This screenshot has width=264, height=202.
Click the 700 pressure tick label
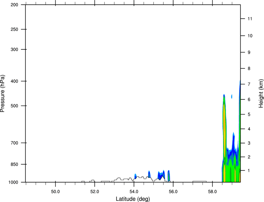[14, 143]
